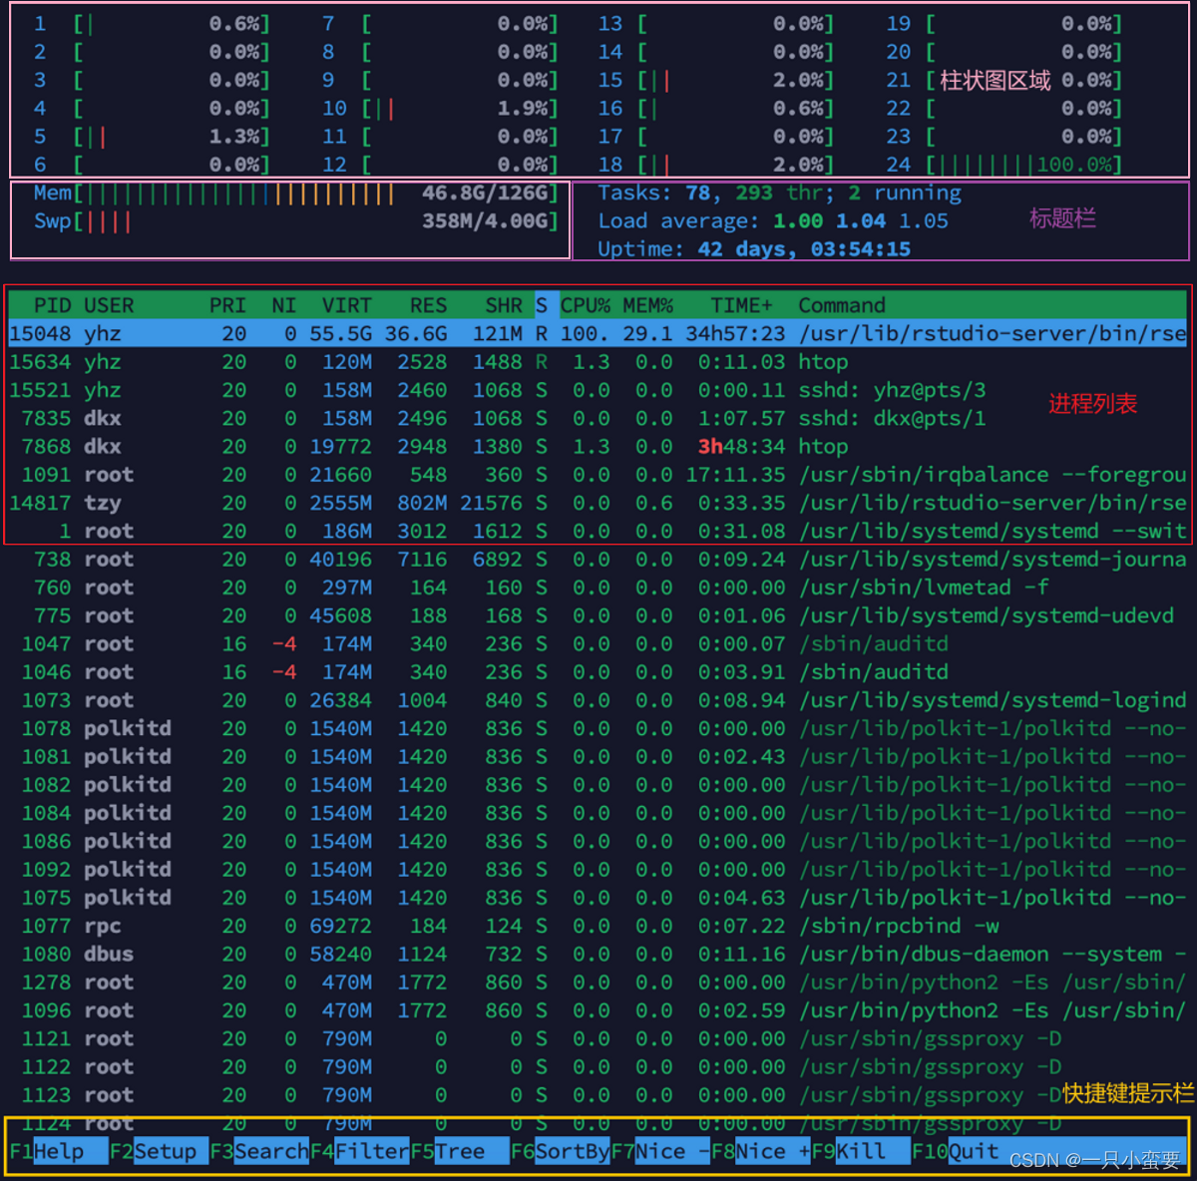The width and height of the screenshot is (1197, 1181).
Task: Click the Command column header
Action: 842,305
